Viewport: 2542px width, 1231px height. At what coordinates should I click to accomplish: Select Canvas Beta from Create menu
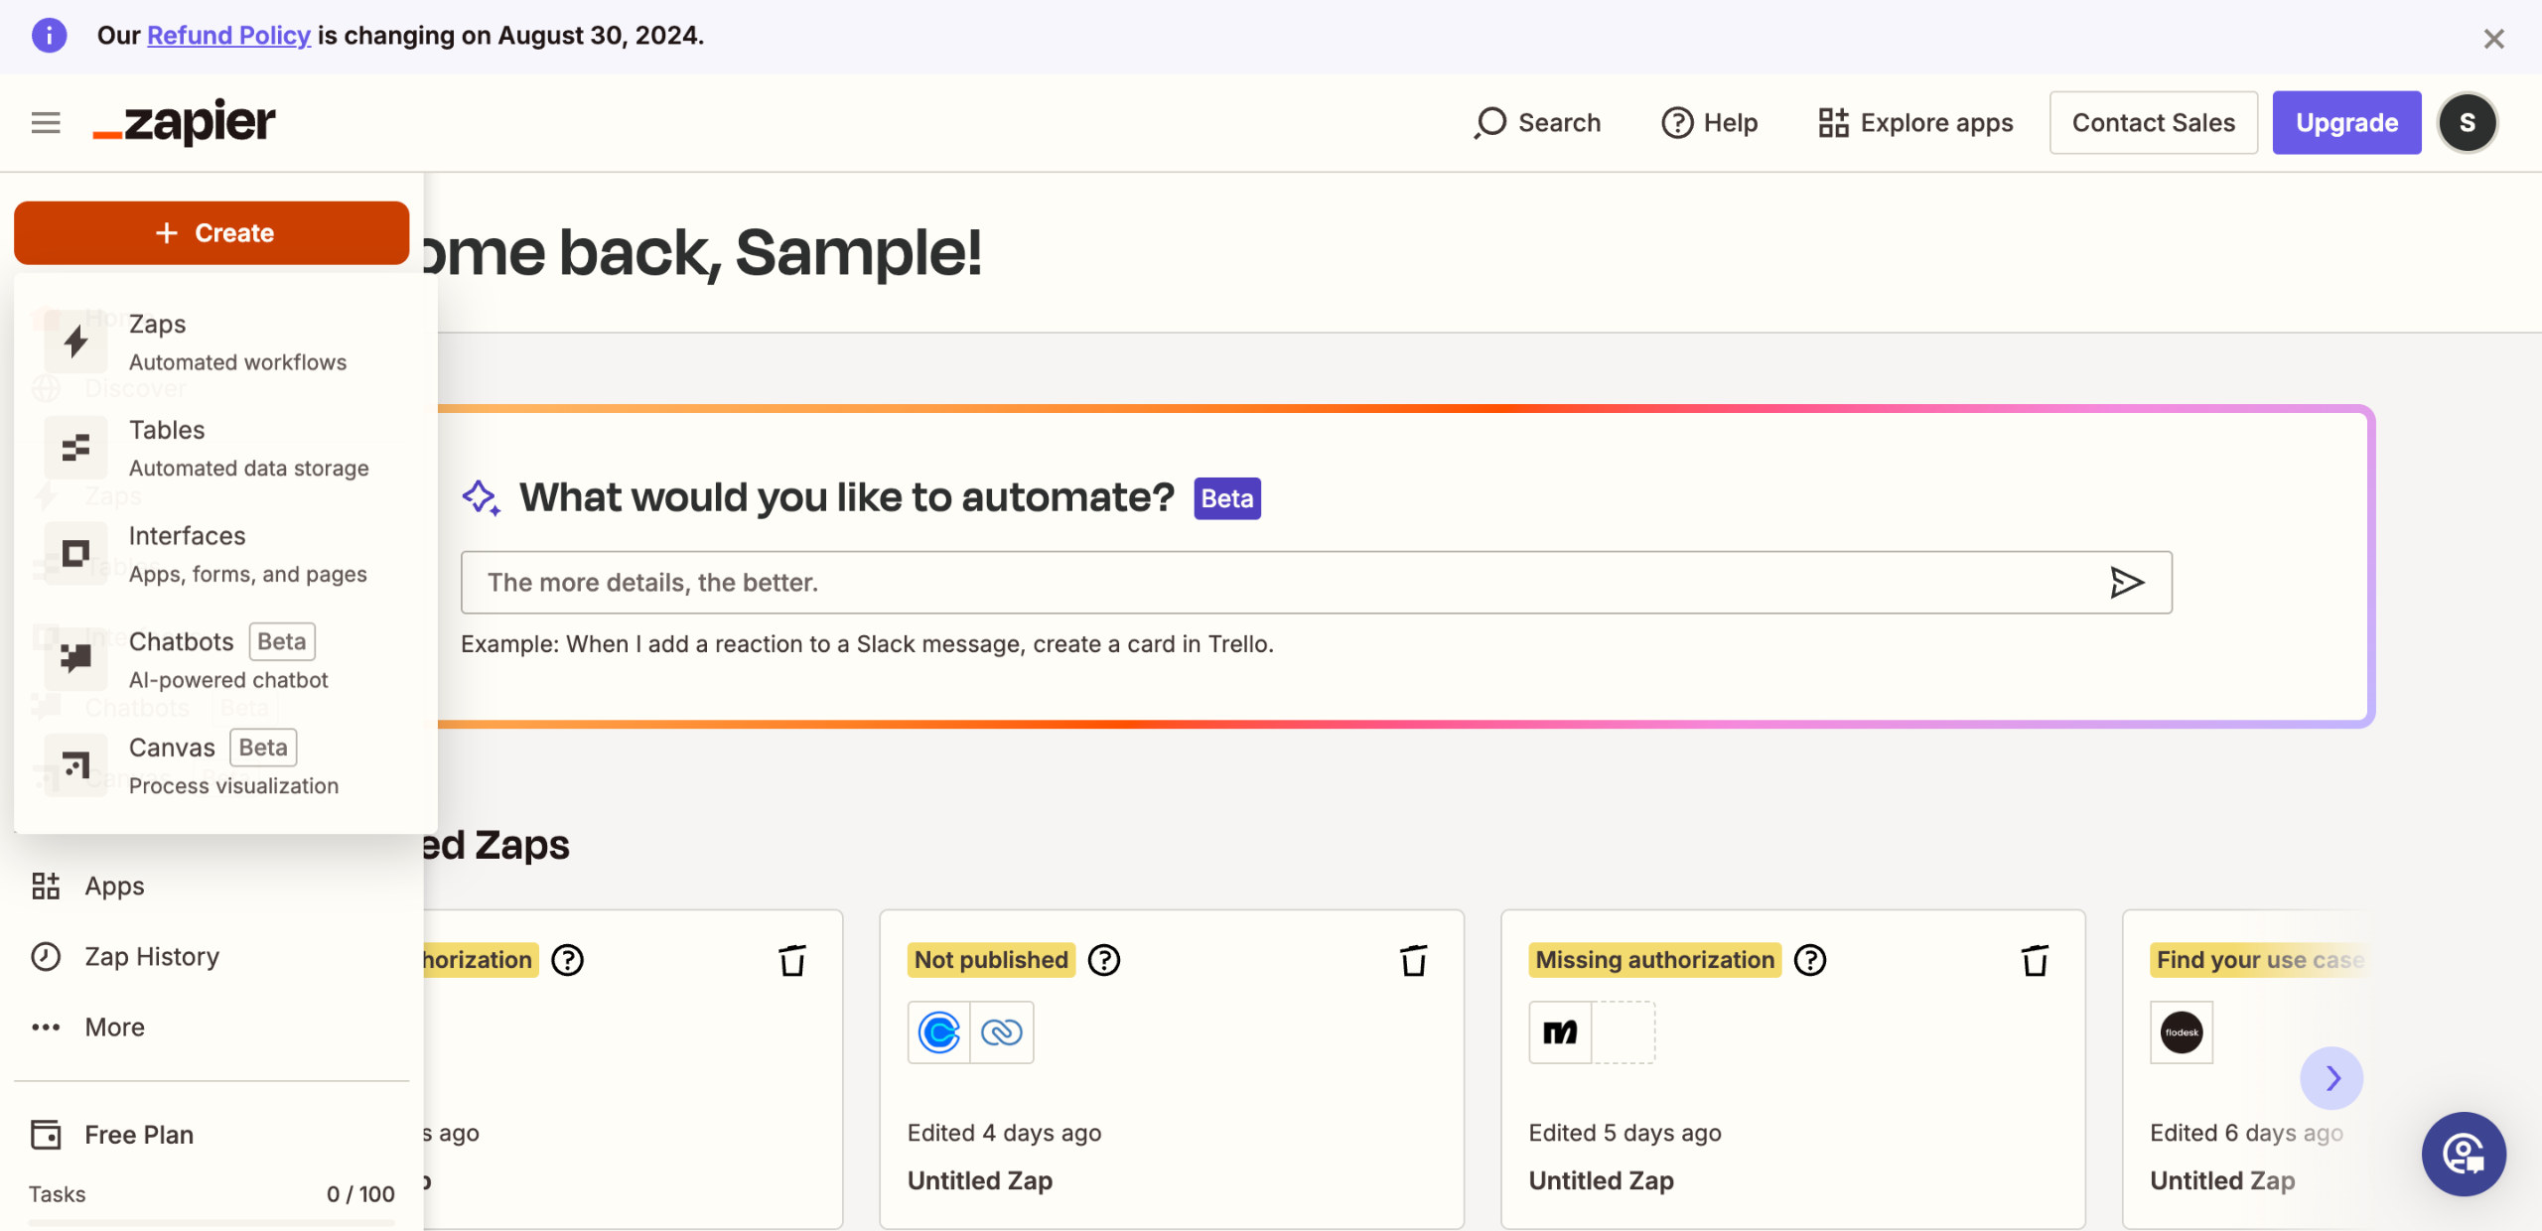pyautogui.click(x=225, y=765)
